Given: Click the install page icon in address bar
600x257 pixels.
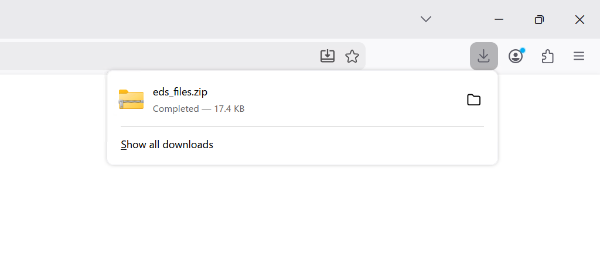Looking at the screenshot, I should [328, 56].
